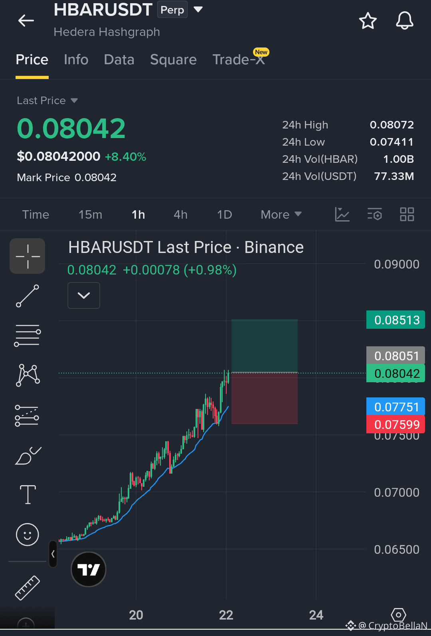
Task: Open price alert bell icon
Action: pyautogui.click(x=404, y=21)
